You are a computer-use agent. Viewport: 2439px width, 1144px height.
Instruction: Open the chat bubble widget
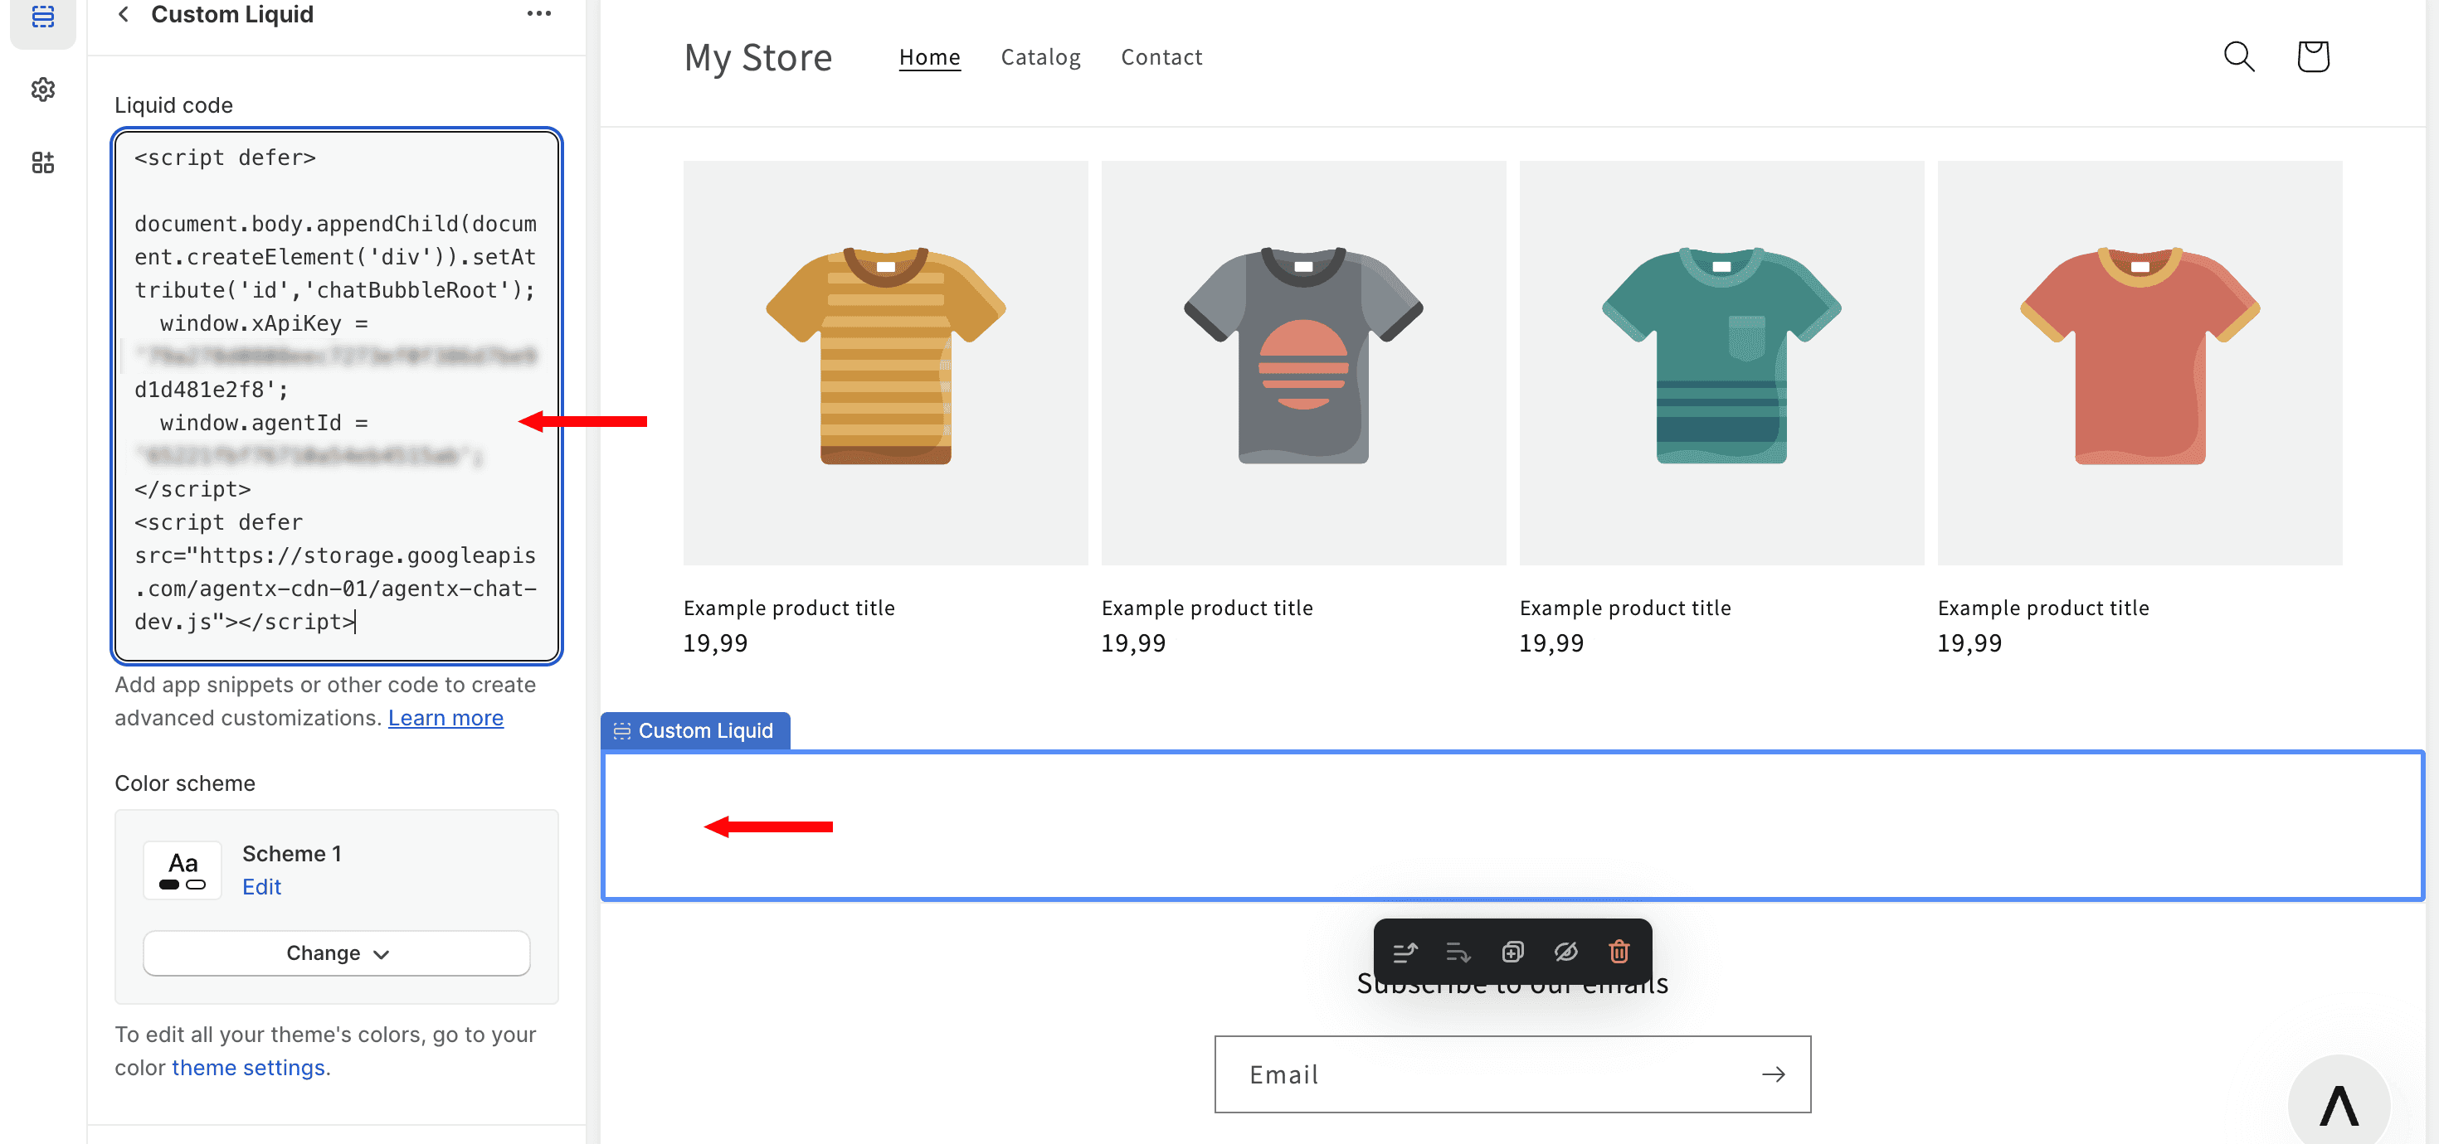(2339, 1104)
